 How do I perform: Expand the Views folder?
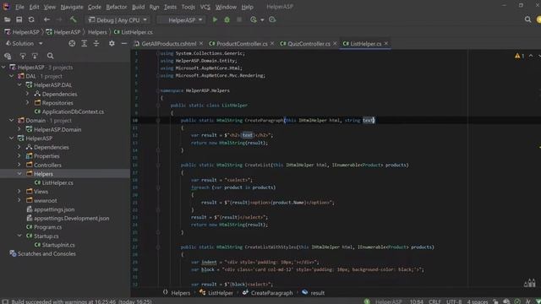point(19,192)
